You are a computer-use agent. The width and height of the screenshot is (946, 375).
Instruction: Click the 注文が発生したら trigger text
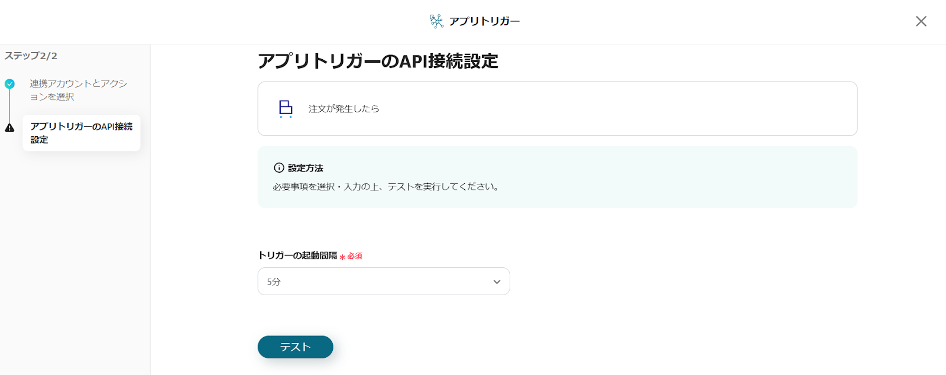pos(344,109)
